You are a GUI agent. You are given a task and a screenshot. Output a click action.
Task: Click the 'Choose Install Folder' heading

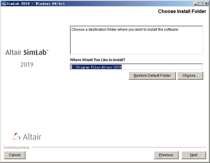click(x=182, y=11)
